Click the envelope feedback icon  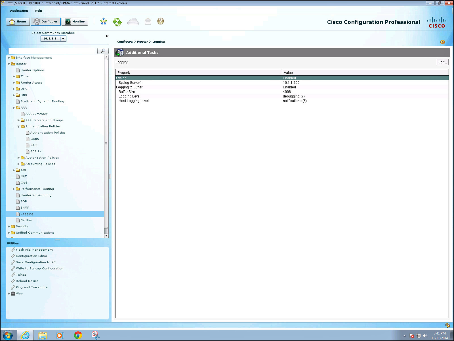point(148,21)
